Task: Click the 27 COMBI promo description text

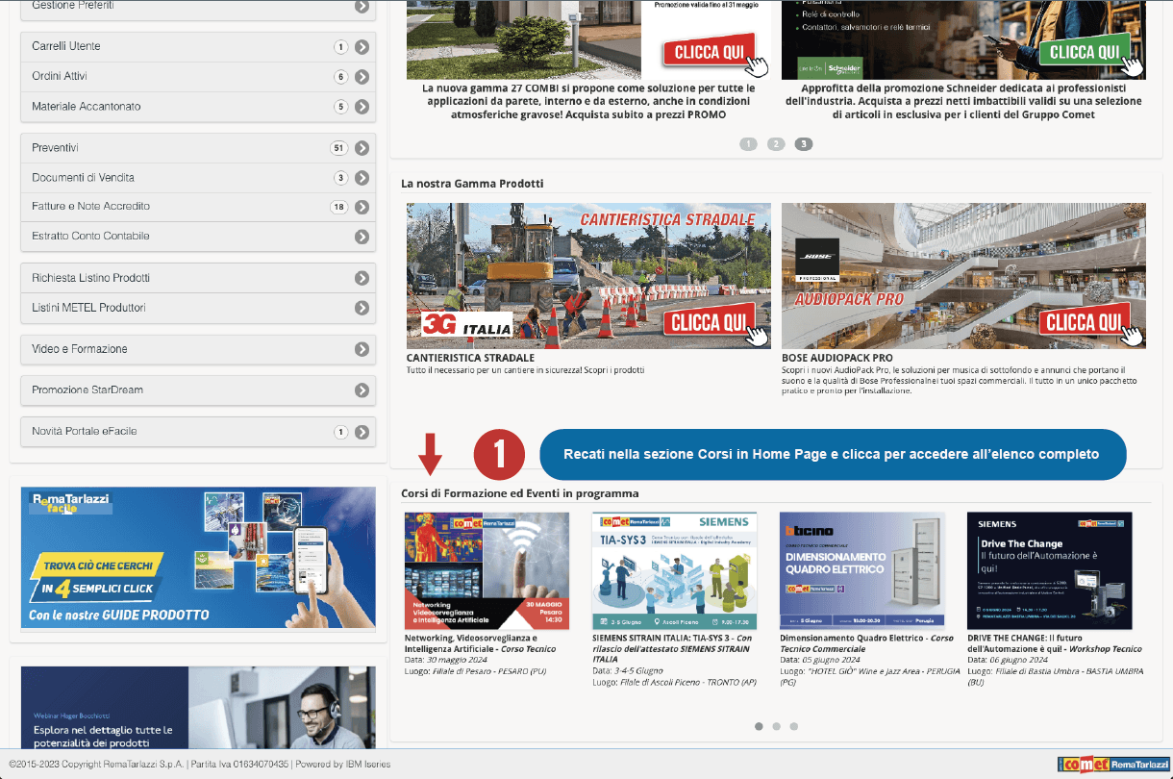Action: coord(588,102)
